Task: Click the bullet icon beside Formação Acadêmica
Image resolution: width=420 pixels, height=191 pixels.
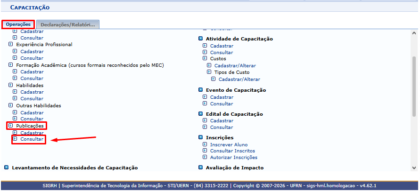Action: [10, 65]
